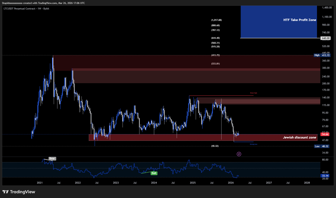Toggle the Jewish discount zone rectangle
The height and width of the screenshot is (198, 336).
[x=300, y=137]
